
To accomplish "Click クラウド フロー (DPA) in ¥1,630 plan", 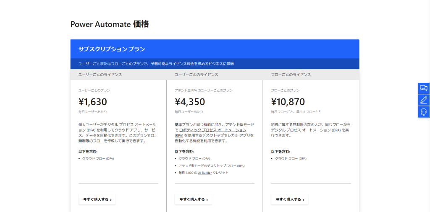I will click(98, 158).
